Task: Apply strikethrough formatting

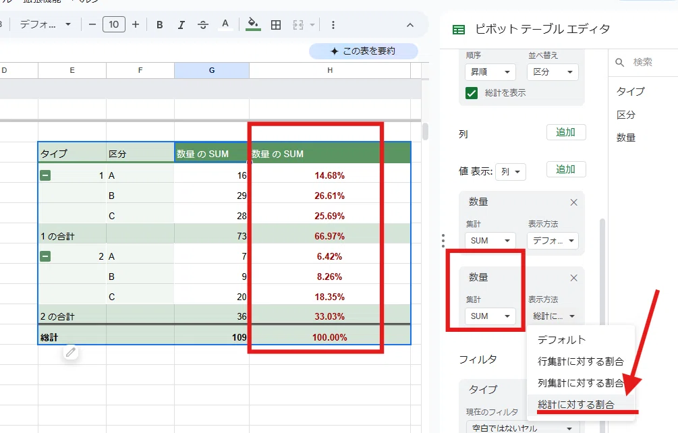Action: click(x=203, y=25)
